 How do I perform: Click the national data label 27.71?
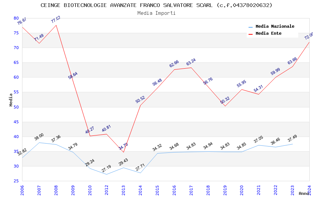point(140,168)
